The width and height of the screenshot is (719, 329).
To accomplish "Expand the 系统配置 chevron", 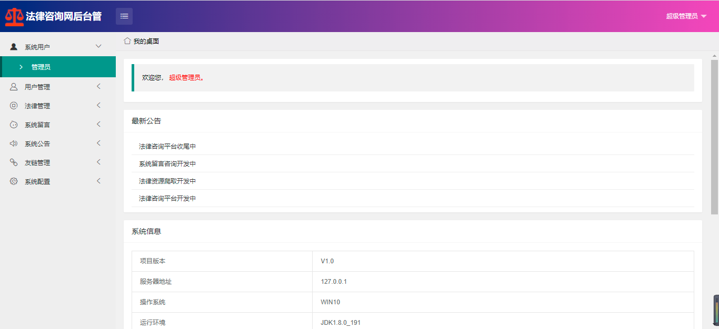I will [98, 181].
